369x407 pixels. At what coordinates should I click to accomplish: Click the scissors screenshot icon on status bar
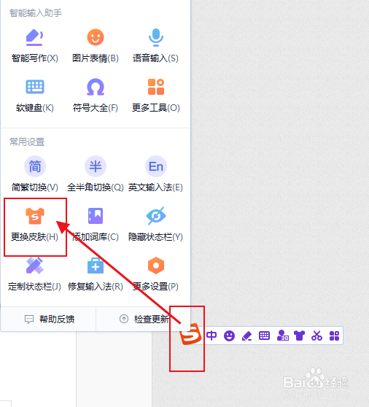(x=316, y=336)
